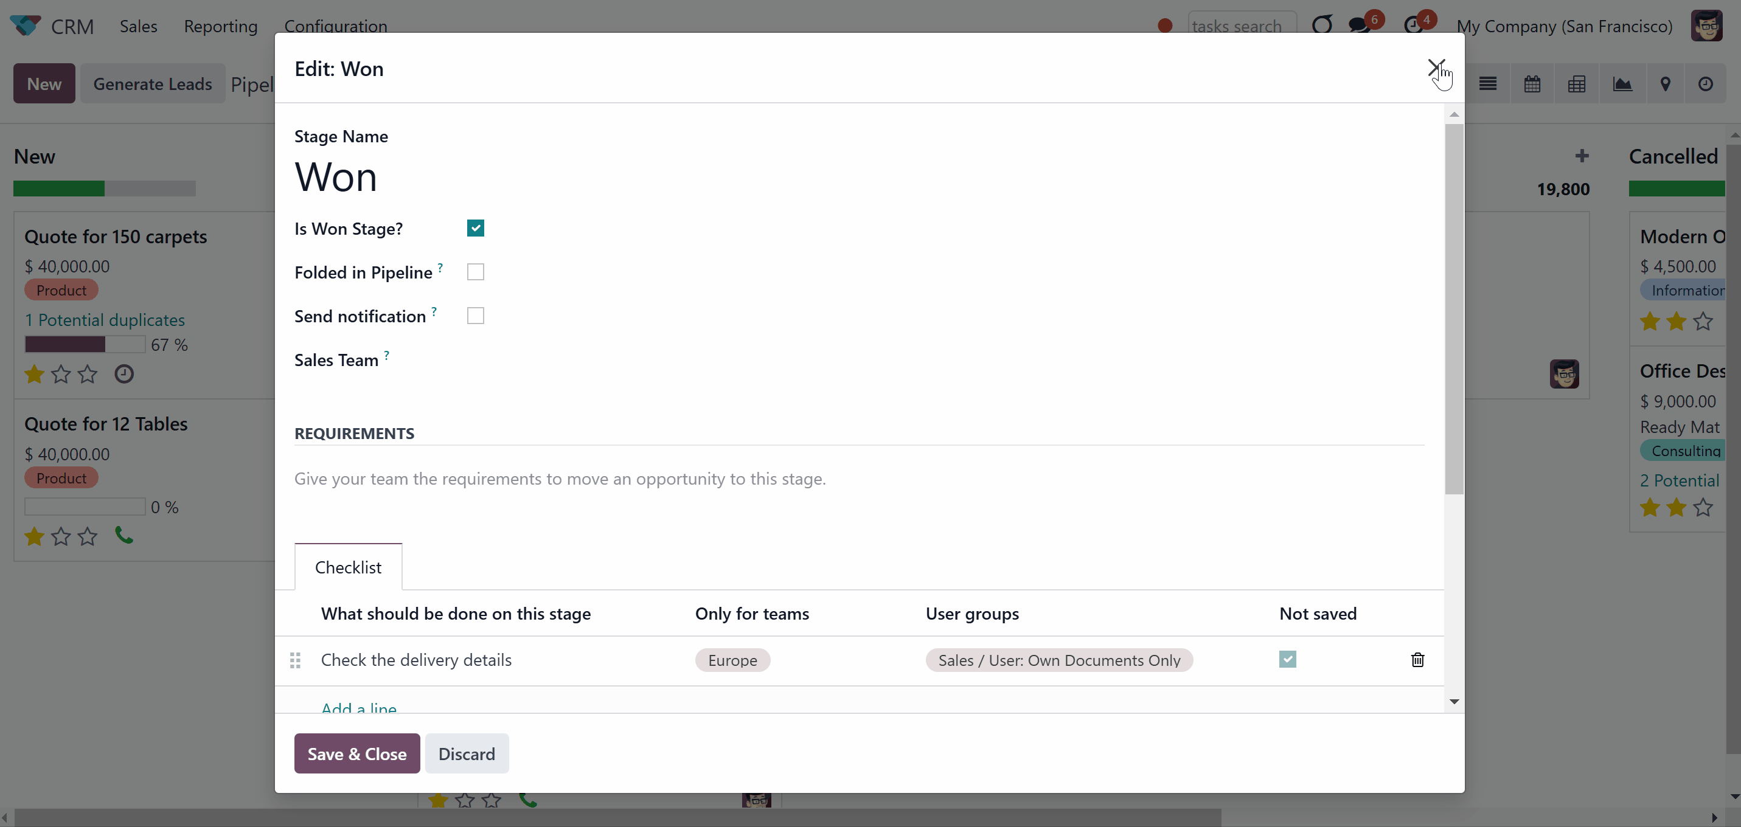Viewport: 1741px width, 827px height.
Task: Enable Send notification checkbox
Action: click(475, 316)
